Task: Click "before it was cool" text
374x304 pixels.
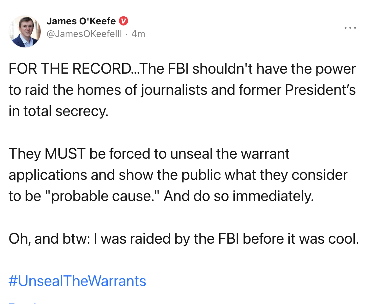Action: [x=301, y=239]
